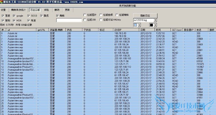Select the IP cell 180.76.5.58
Viewport: 216px width, 115px height.
pyautogui.click(x=120, y=36)
